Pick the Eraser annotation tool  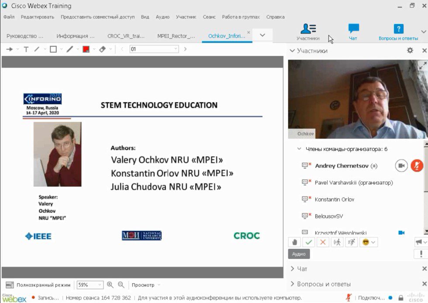point(102,49)
